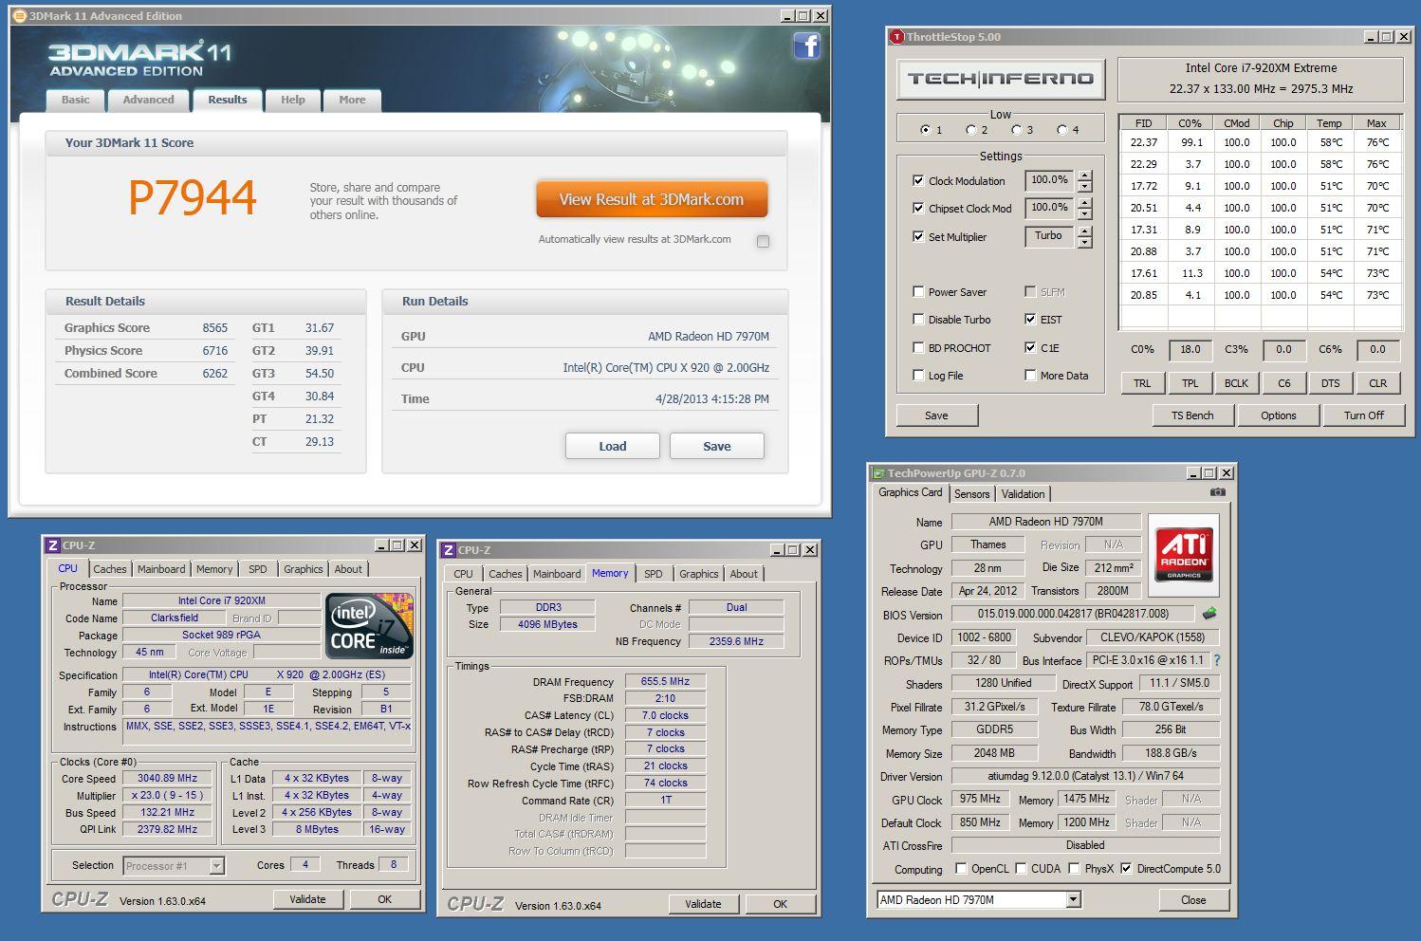Decrease Clock Modulation with down arrow

tap(1084, 186)
